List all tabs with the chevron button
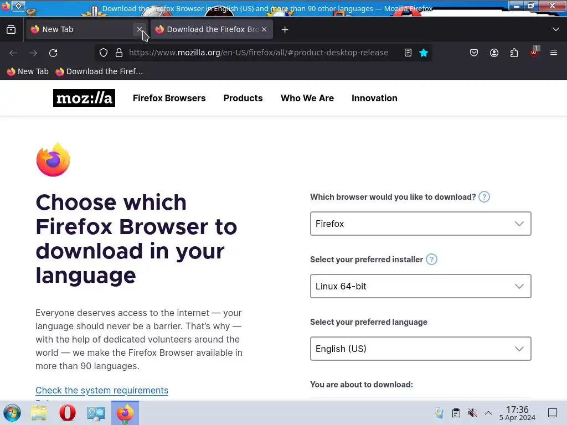The image size is (567, 425). 556,29
